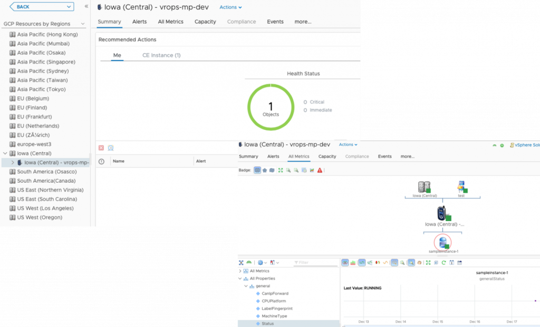Click the Iowa (Central) vrops-mp-dev phone icon in topology
The width and height of the screenshot is (540, 327).
[442, 213]
